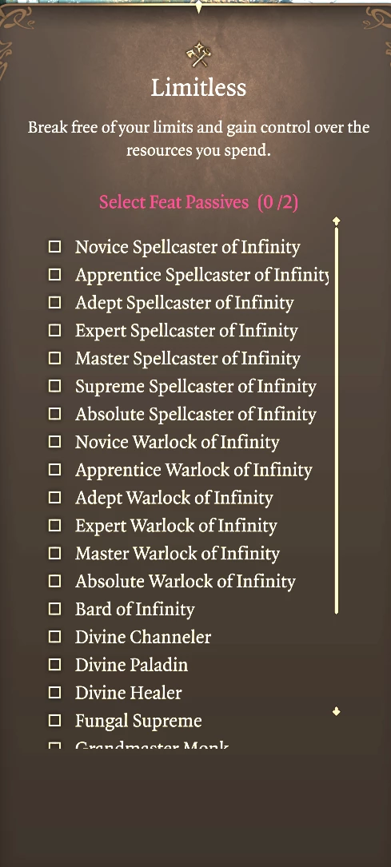Tick Novice Warlock of Infinity checkbox
This screenshot has width=391, height=867.
(x=54, y=442)
